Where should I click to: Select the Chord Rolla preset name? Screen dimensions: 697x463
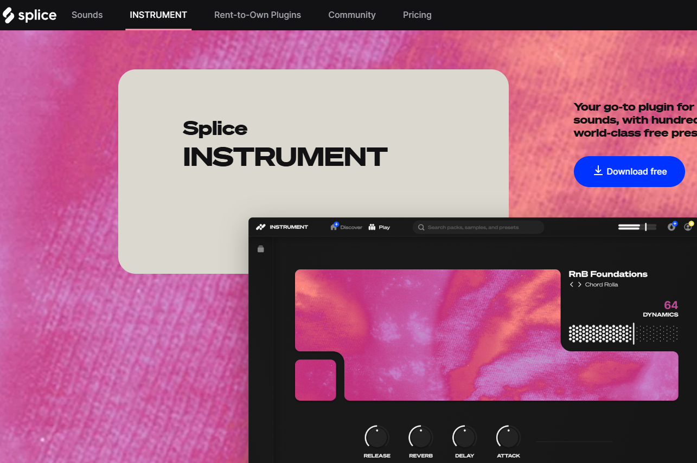pyautogui.click(x=602, y=284)
